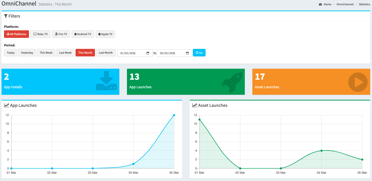This screenshot has width=372, height=181.
Task: Open the Omnichannel breadcrumb link
Action: coord(345,4)
